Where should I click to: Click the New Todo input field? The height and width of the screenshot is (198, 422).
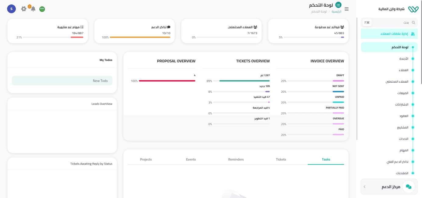point(62,81)
